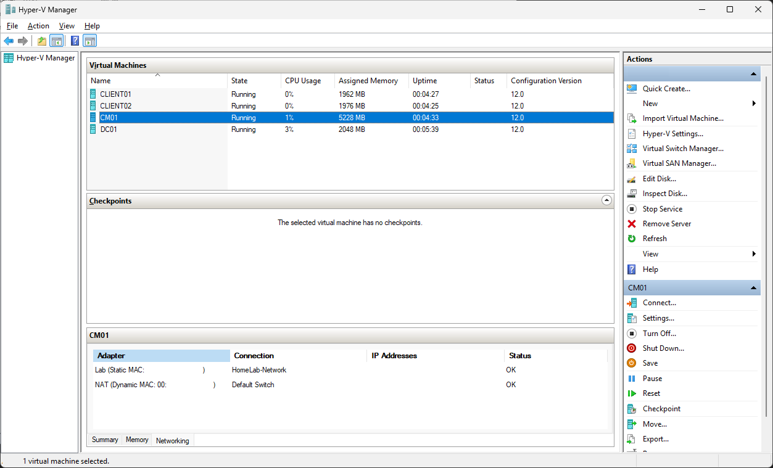
Task: Click the Stop Service icon
Action: pos(632,209)
